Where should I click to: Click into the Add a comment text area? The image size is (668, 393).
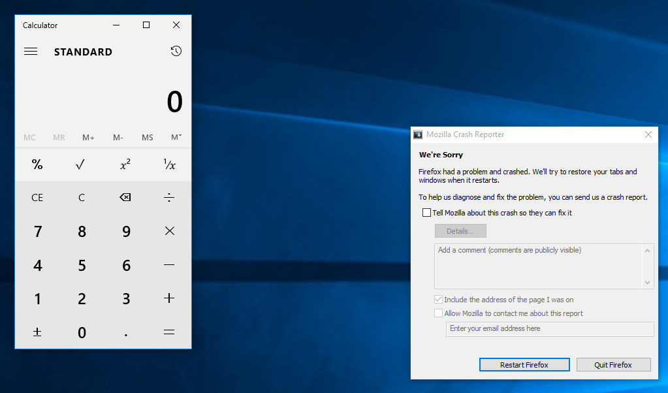[x=539, y=266]
